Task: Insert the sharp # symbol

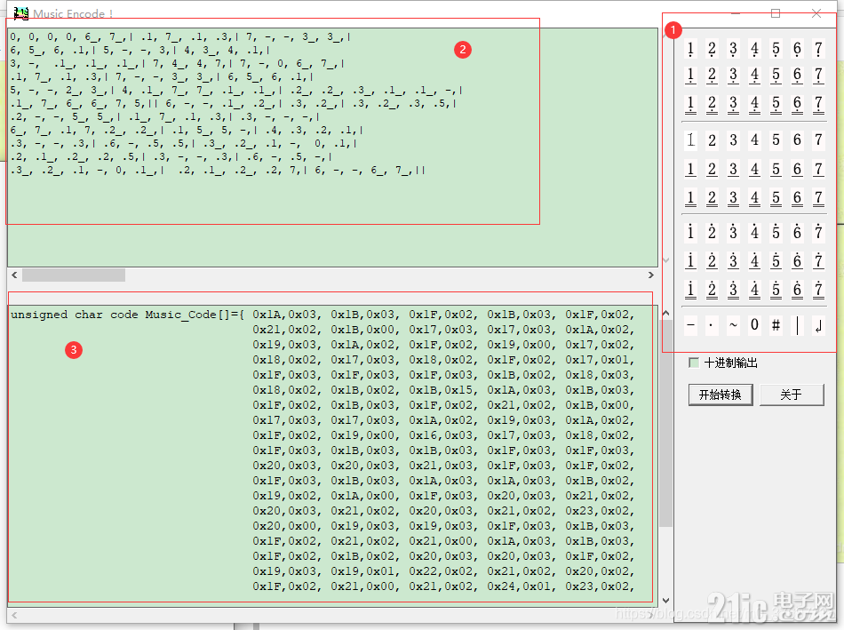Action: point(776,324)
